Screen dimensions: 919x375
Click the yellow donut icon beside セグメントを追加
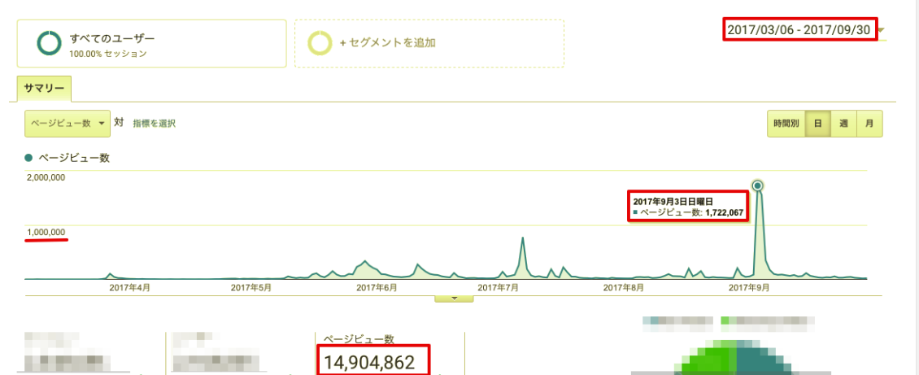[320, 43]
